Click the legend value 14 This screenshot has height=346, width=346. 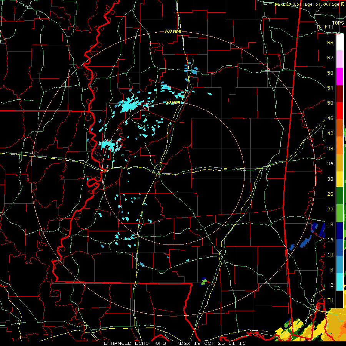(x=330, y=240)
